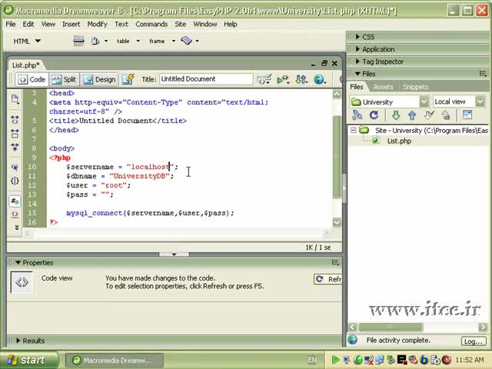Preview in browser globe icon
492x369 pixels.
320,79
